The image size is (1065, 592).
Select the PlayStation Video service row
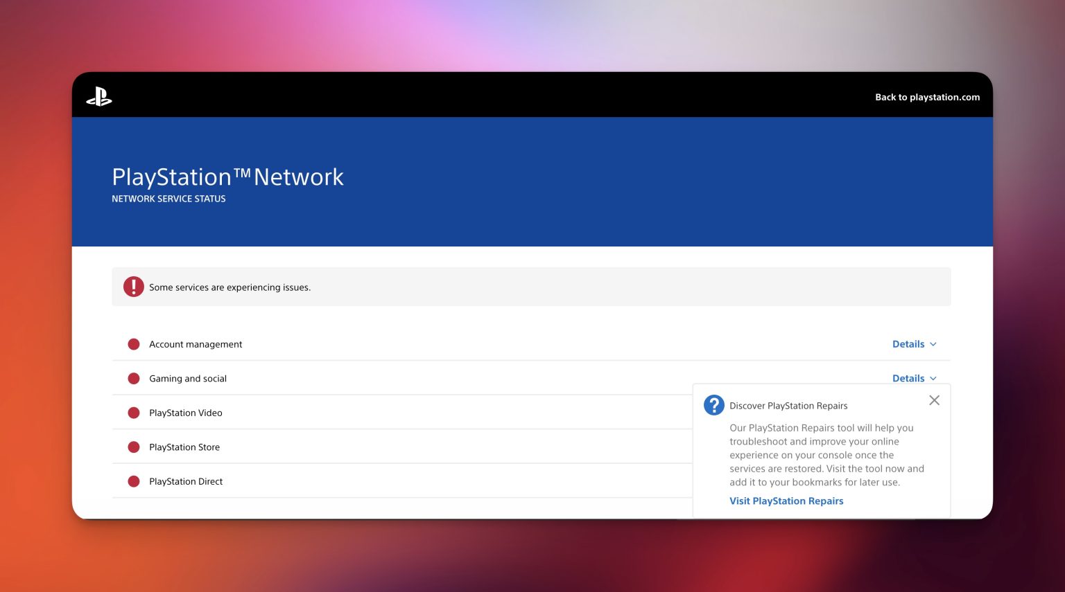(186, 413)
